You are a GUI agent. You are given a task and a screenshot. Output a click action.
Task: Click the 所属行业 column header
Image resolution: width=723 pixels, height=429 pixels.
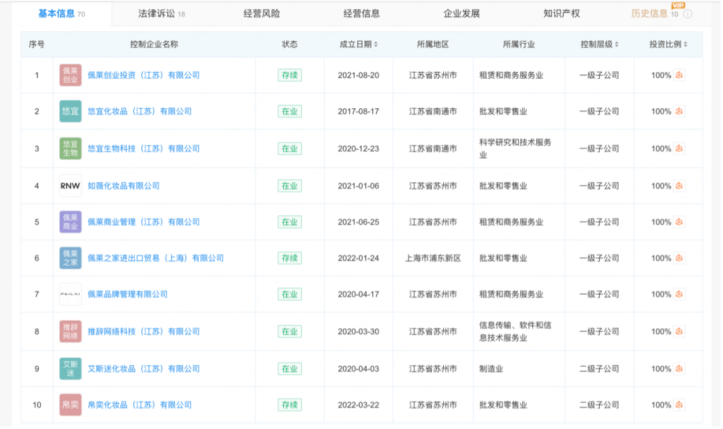[519, 44]
